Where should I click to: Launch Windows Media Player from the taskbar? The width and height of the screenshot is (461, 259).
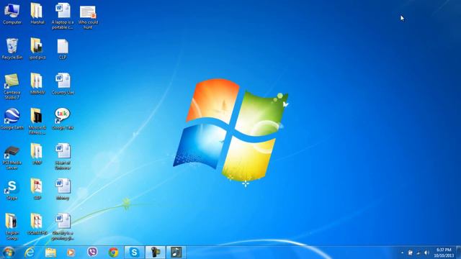[x=71, y=253]
